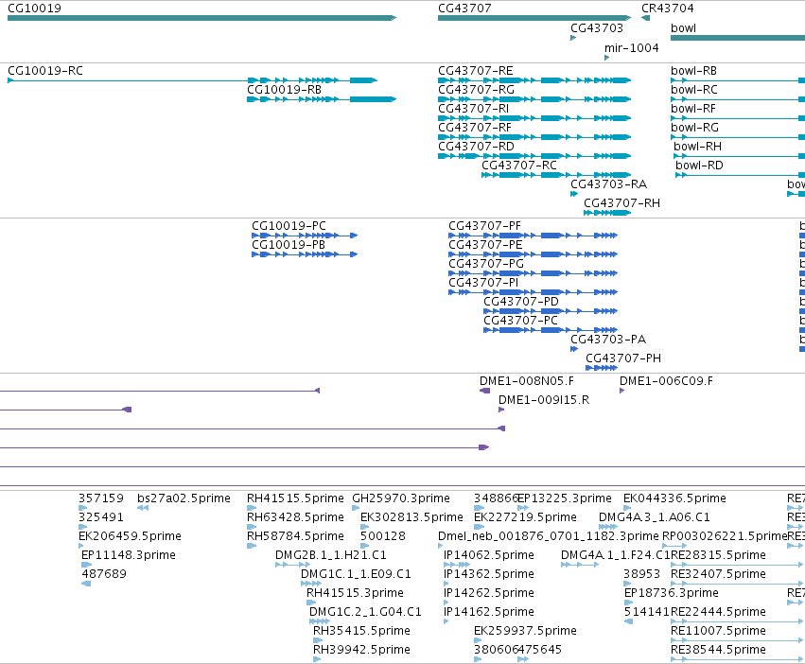Click protein CG43703-PA
Screen dimensions: 805x664
[x=574, y=349]
